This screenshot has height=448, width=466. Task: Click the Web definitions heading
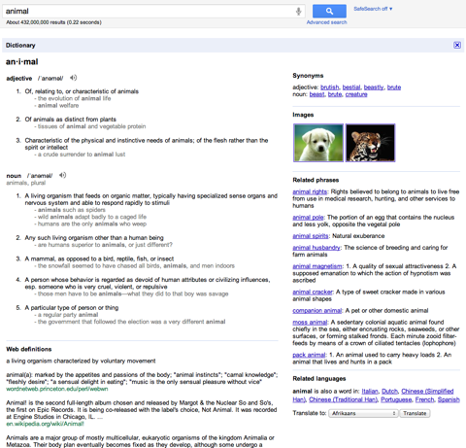[29, 349]
